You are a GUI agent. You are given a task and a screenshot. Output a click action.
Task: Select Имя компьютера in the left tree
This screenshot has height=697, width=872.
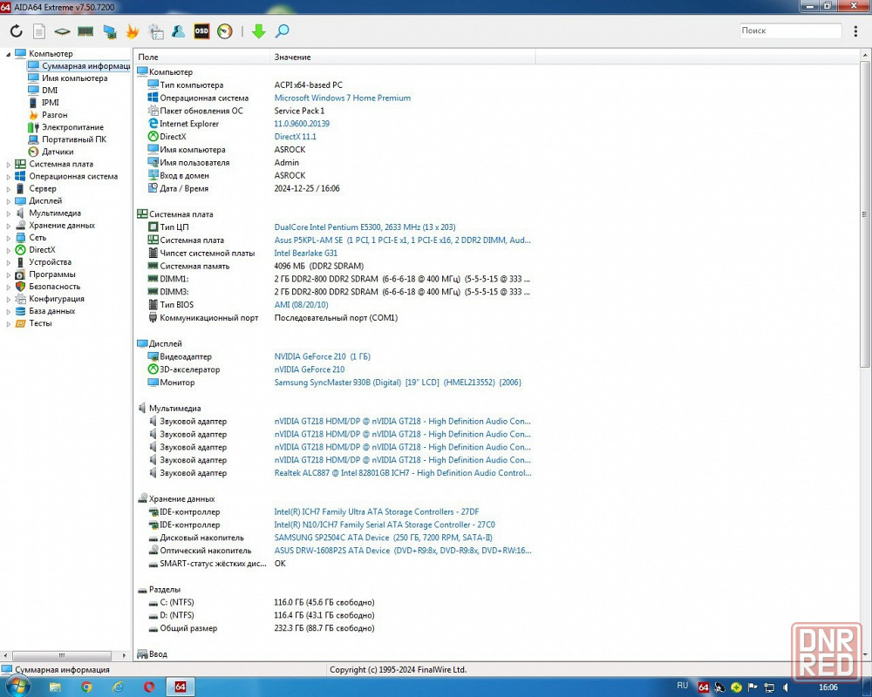pos(74,78)
